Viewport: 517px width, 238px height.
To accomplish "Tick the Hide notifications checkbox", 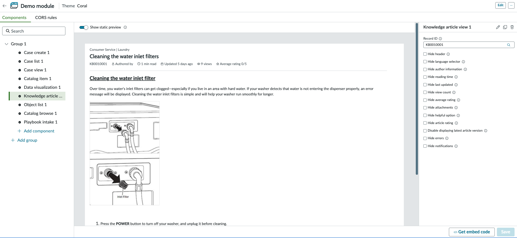I will [425, 146].
